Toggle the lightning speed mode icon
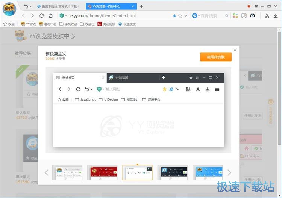The width and height of the screenshot is (282, 198). (174, 16)
